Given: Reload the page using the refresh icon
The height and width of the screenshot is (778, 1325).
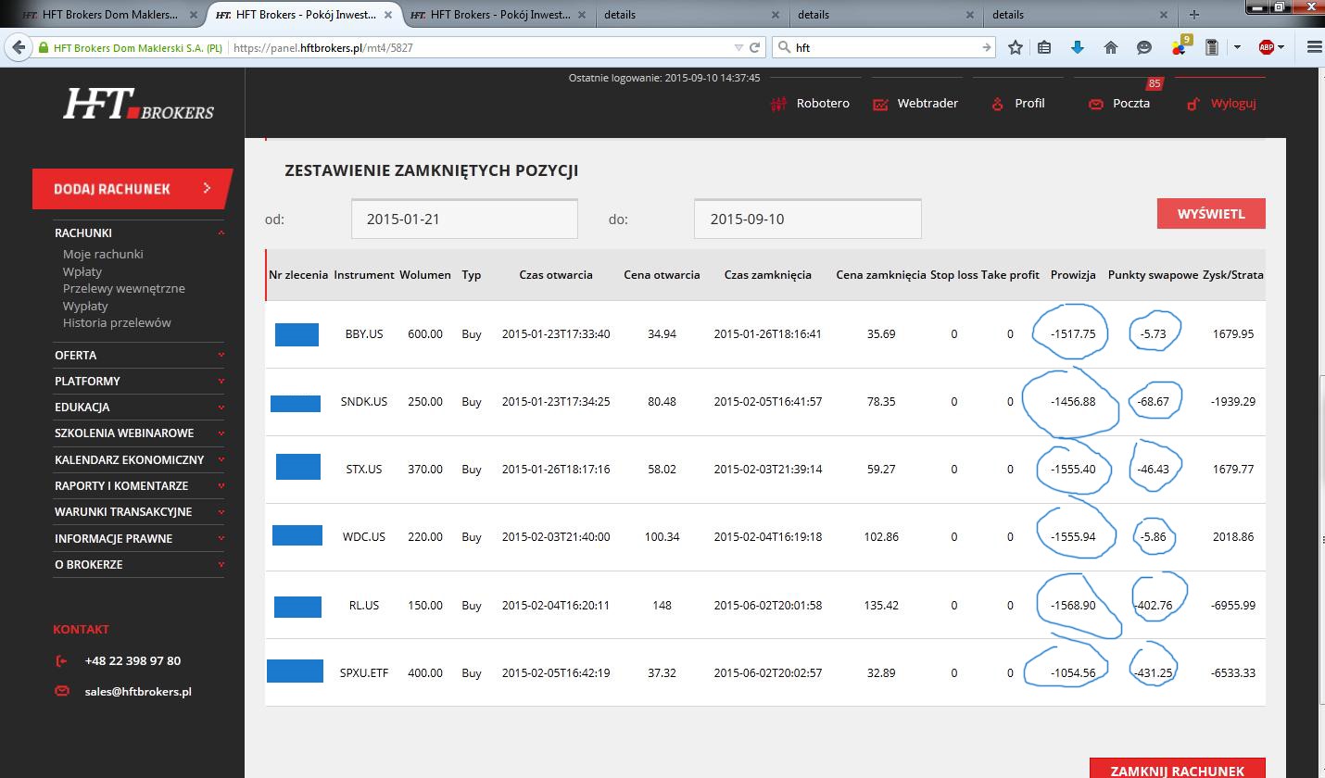Looking at the screenshot, I should click(x=755, y=47).
